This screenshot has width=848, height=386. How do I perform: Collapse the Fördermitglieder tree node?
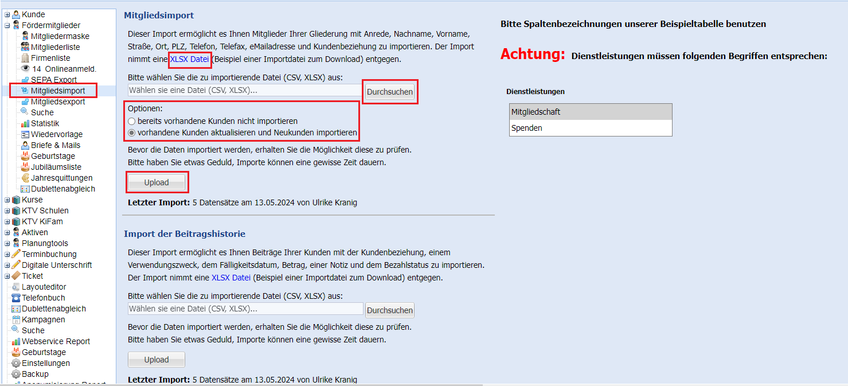coord(7,25)
